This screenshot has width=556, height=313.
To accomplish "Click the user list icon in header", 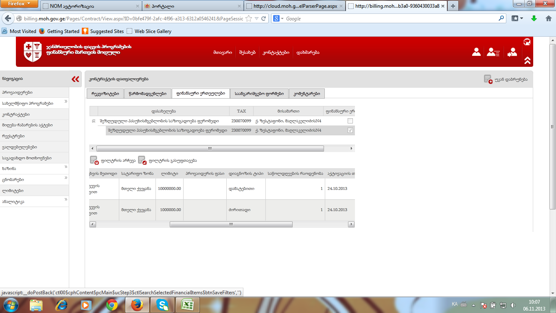I will click(x=493, y=52).
